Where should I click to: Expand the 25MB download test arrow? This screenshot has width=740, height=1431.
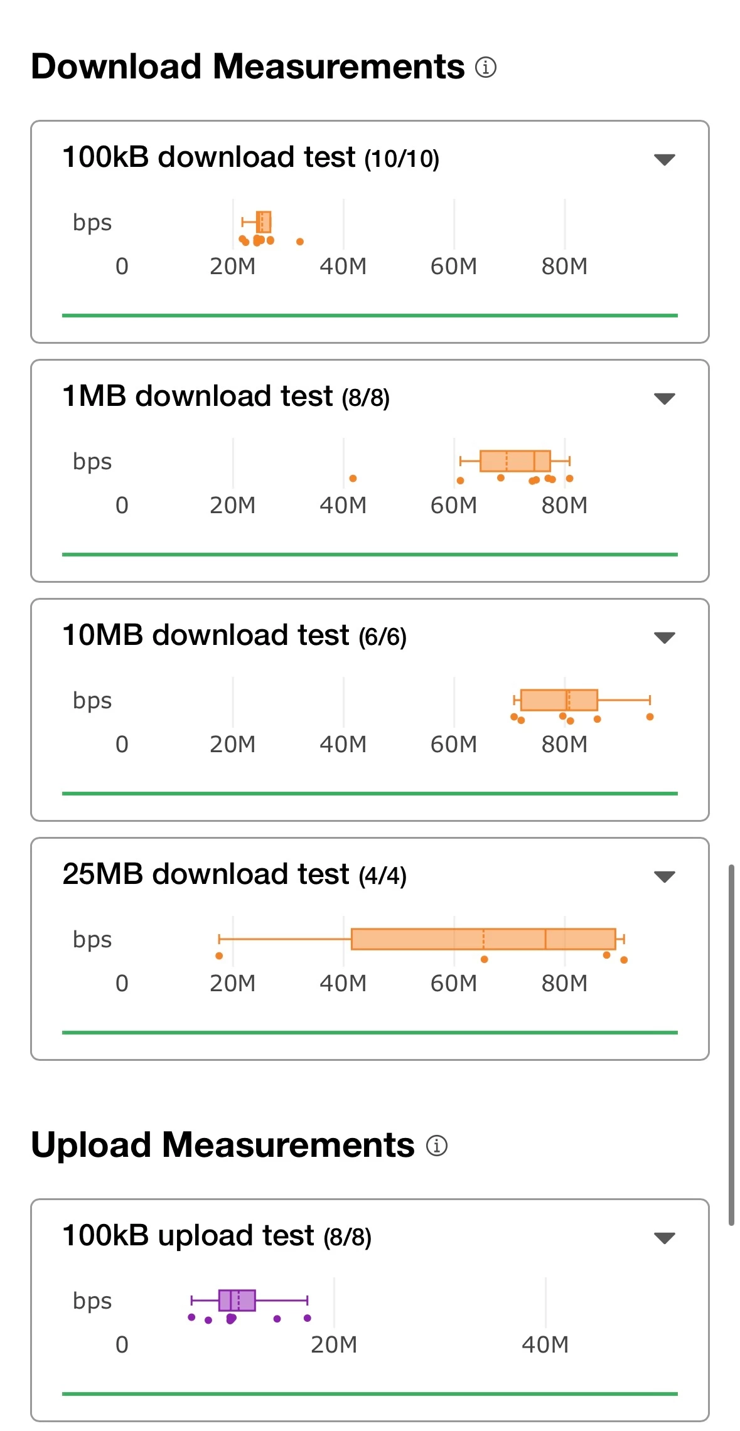(664, 876)
